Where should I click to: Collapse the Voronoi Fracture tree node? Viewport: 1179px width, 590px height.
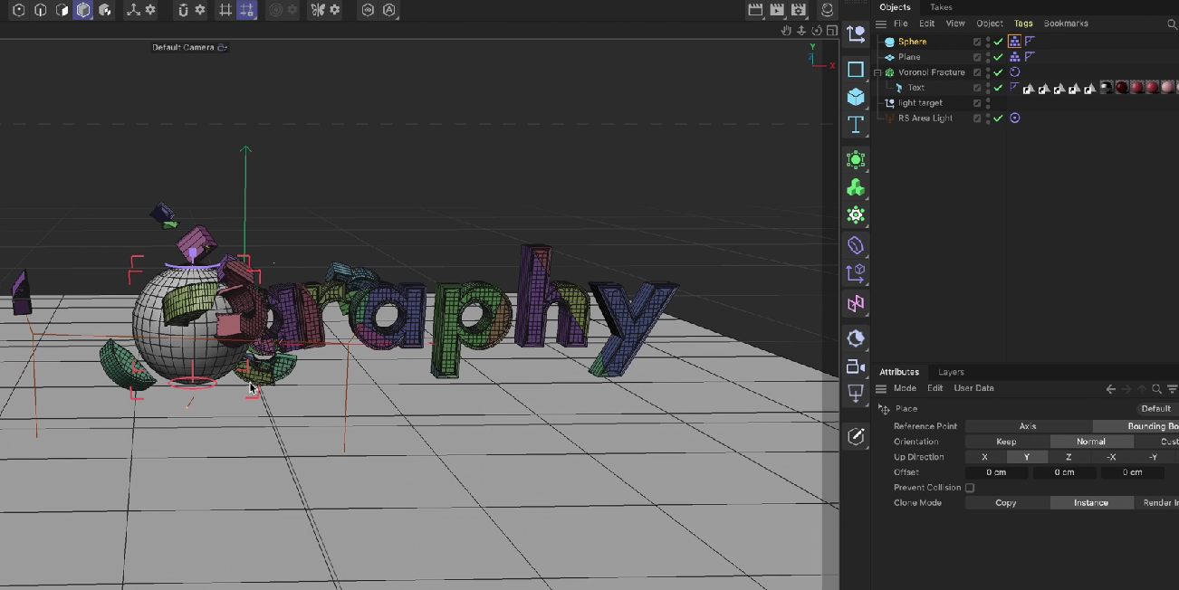click(x=877, y=72)
